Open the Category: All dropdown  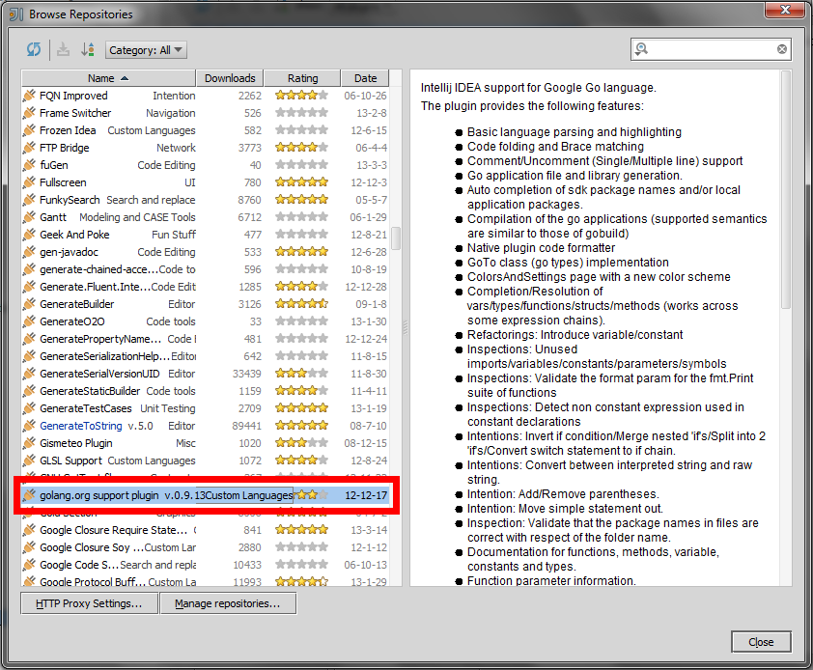(146, 50)
